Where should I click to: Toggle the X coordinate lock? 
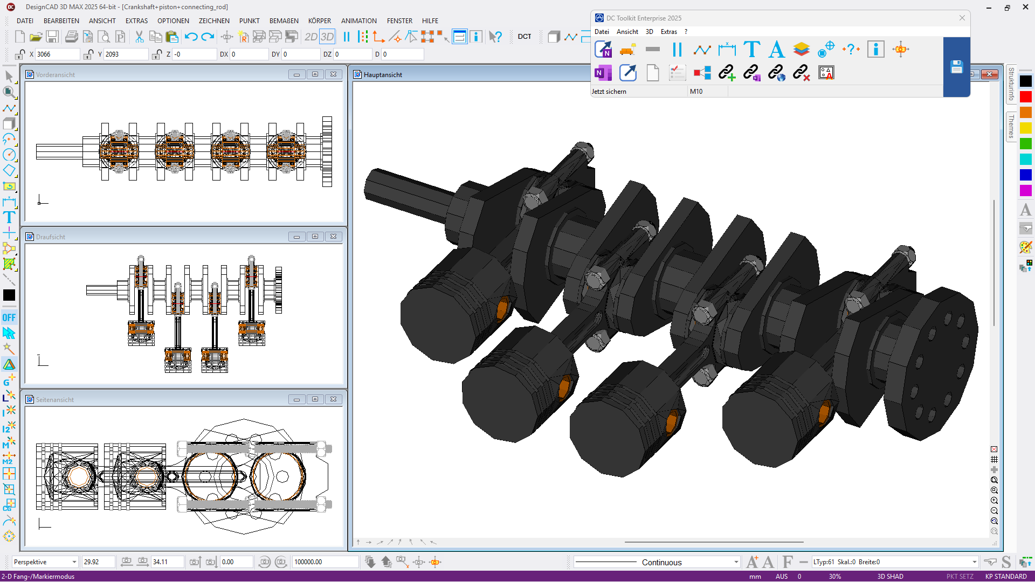click(20, 54)
